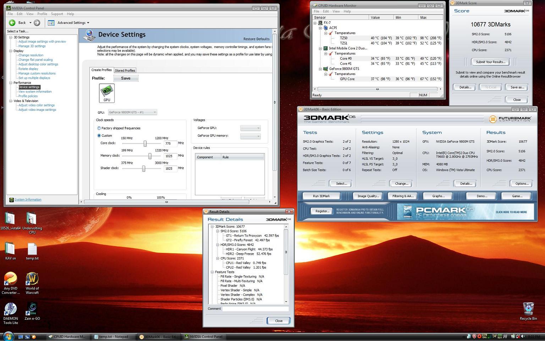The image size is (545, 341).
Task: Launch World of Warcraft desktop shortcut
Action: [32, 283]
